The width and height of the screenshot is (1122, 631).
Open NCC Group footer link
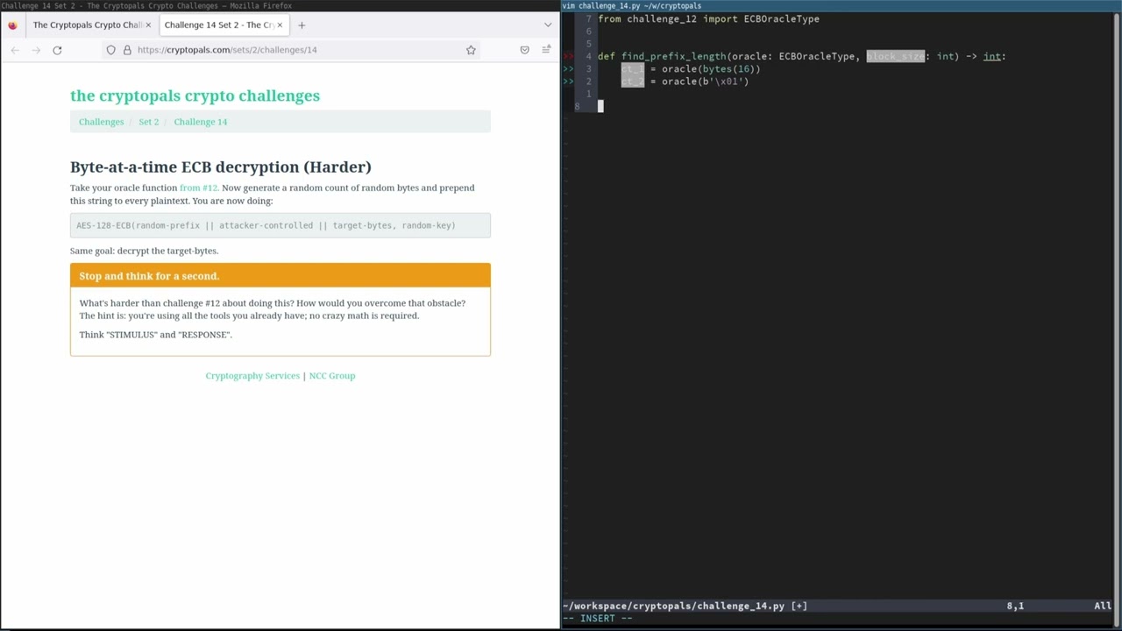(332, 376)
